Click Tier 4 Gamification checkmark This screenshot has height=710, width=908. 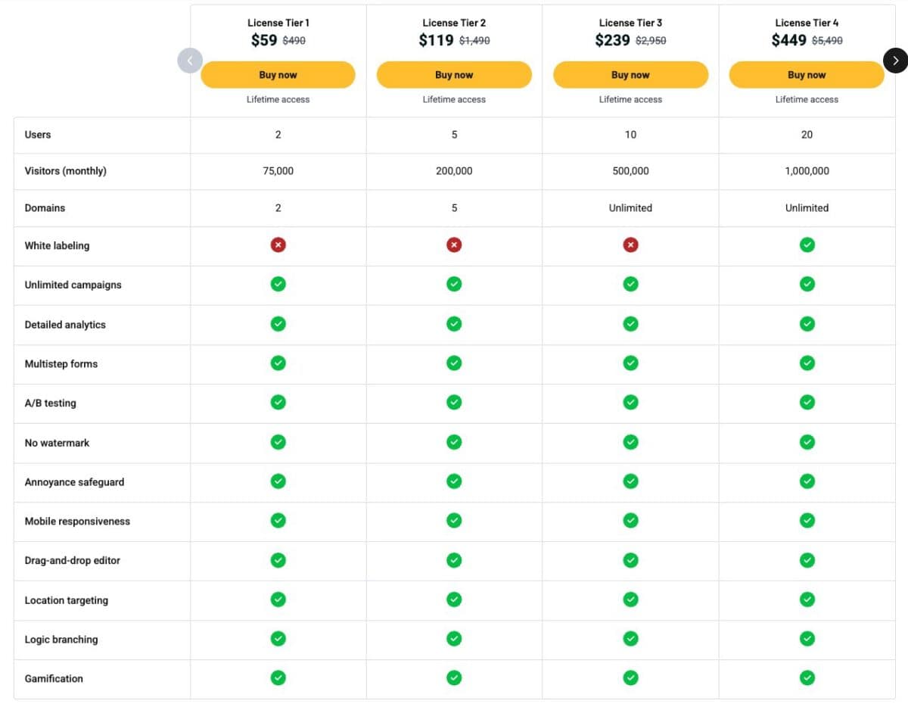tap(807, 677)
